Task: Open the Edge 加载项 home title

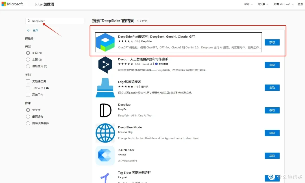Action: tap(44, 4)
